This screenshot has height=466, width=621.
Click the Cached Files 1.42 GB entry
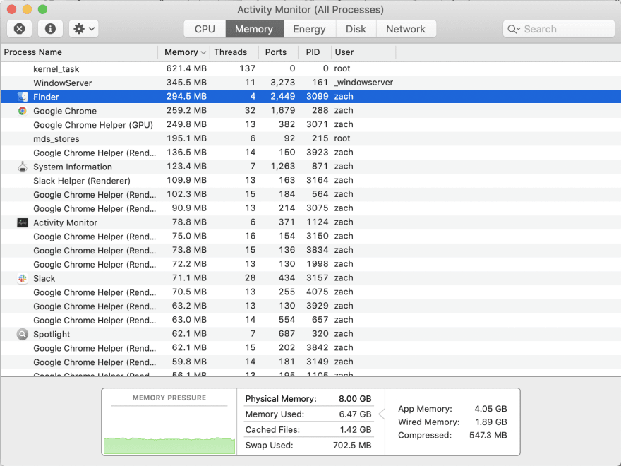pyautogui.click(x=308, y=429)
